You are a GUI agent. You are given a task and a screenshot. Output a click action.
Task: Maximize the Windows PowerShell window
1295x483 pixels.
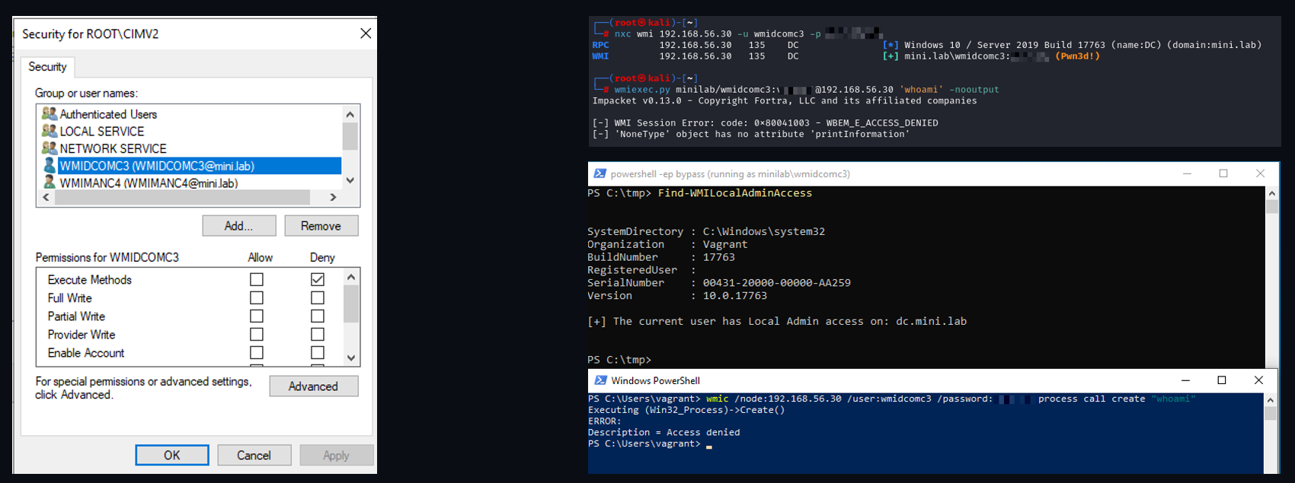pyautogui.click(x=1222, y=380)
